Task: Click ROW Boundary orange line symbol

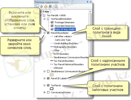Action: pos(52,54)
